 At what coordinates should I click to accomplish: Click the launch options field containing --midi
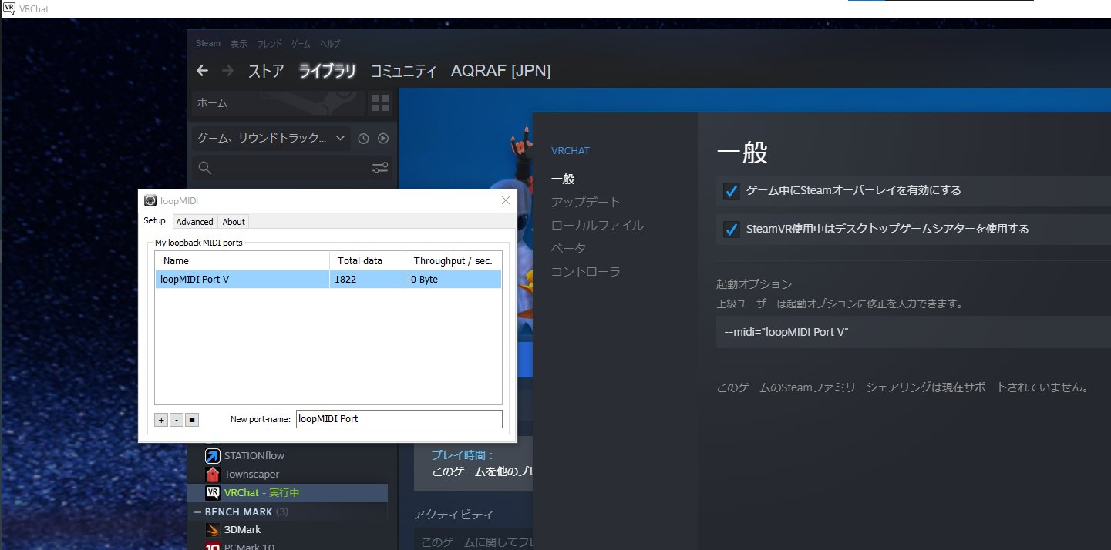coord(914,332)
